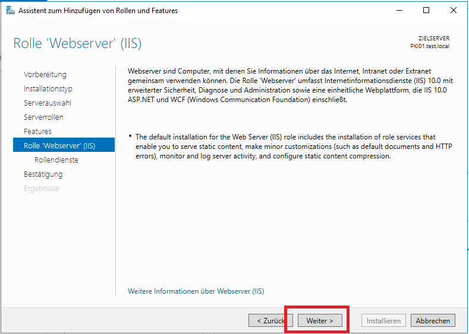Select Serverauswahl in the sidebar
The width and height of the screenshot is (469, 334).
pyautogui.click(x=48, y=103)
